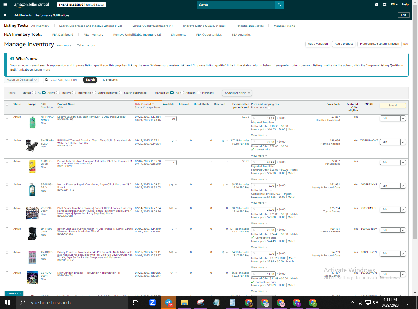Check the Herbal Essences row checkbox
This screenshot has width=418, height=309.
(x=7, y=185)
